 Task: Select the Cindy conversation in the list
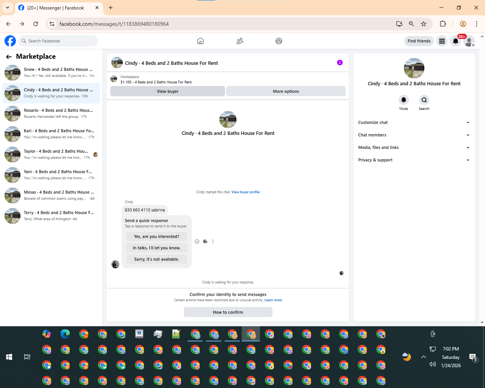point(51,93)
